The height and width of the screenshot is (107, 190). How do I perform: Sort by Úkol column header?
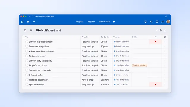point(27,37)
